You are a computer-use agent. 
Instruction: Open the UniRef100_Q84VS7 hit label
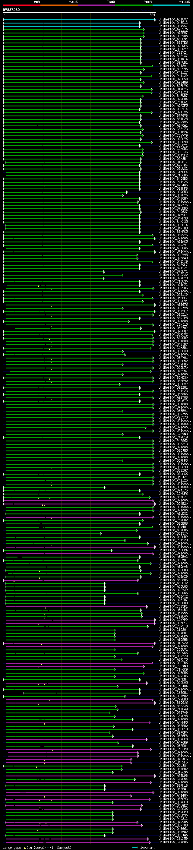[173, 26]
